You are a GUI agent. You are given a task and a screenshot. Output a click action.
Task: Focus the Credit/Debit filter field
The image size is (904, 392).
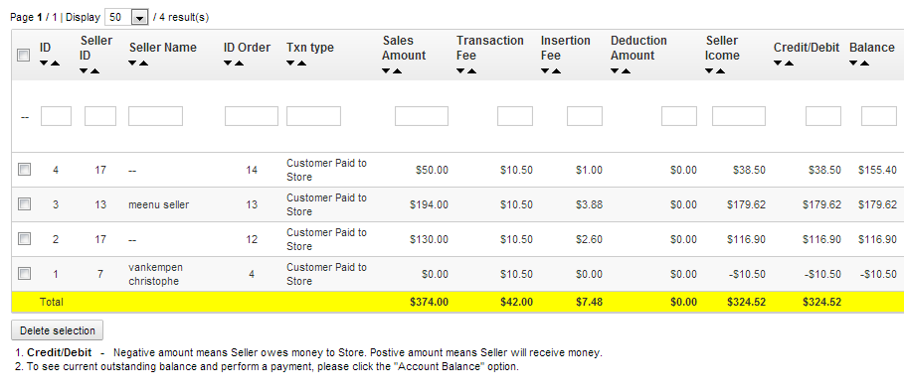[x=823, y=116]
